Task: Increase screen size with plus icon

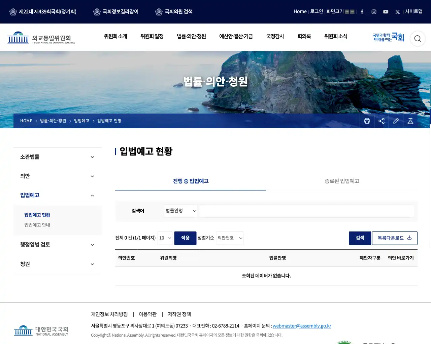Action: [347, 12]
